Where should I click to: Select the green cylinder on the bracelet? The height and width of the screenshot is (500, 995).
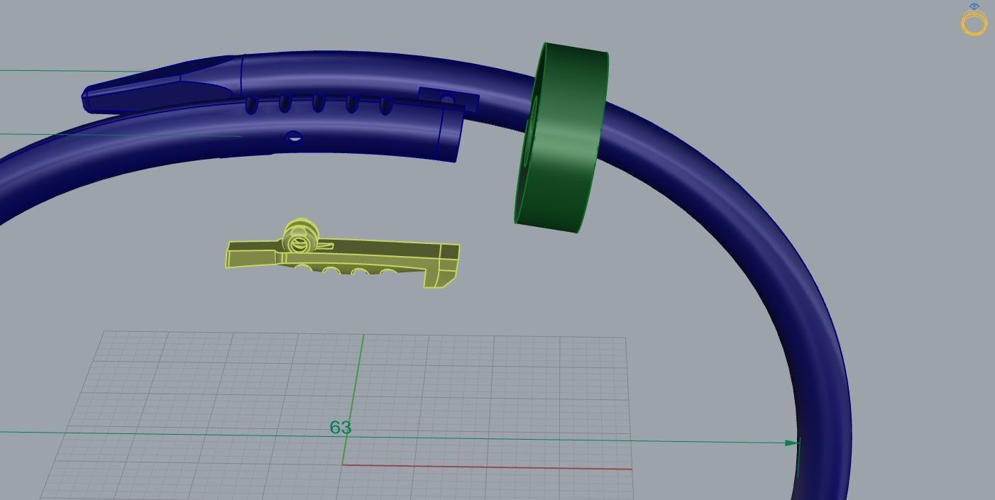pyautogui.click(x=561, y=138)
